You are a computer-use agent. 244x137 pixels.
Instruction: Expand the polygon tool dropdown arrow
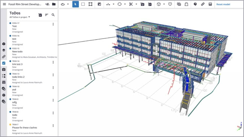pos(125,4)
